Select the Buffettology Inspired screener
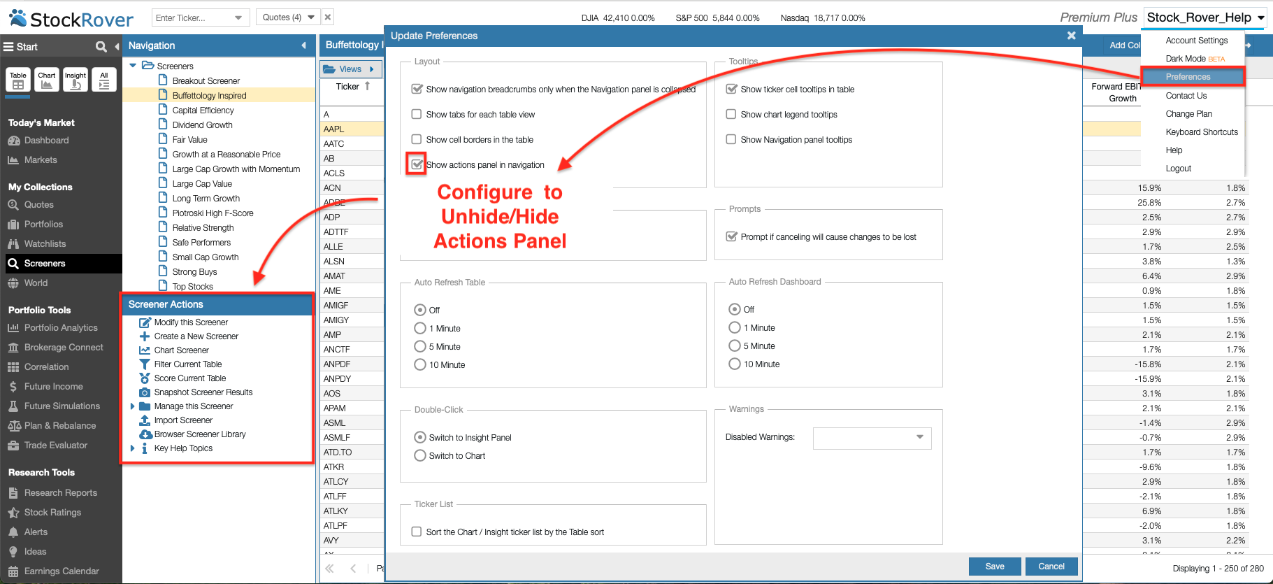 [x=209, y=96]
